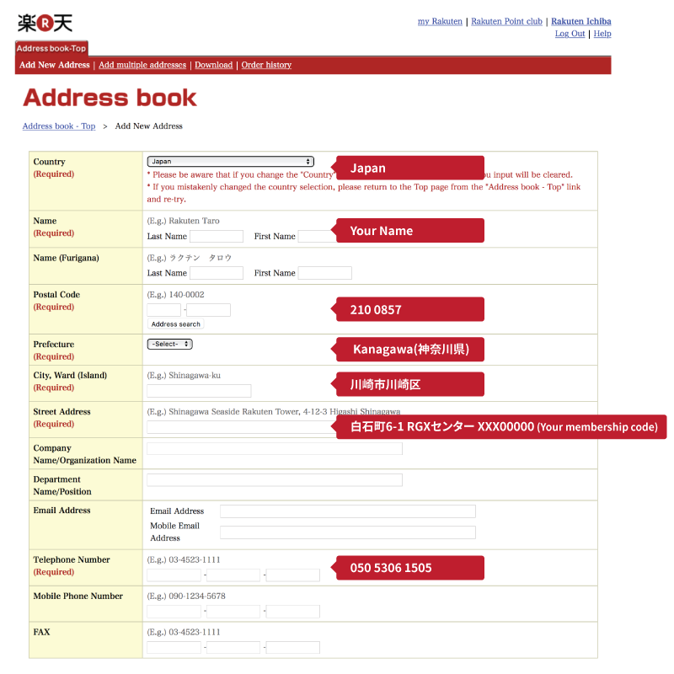Screen dimensions: 674x674
Task: Open the Help link
Action: [x=602, y=34]
